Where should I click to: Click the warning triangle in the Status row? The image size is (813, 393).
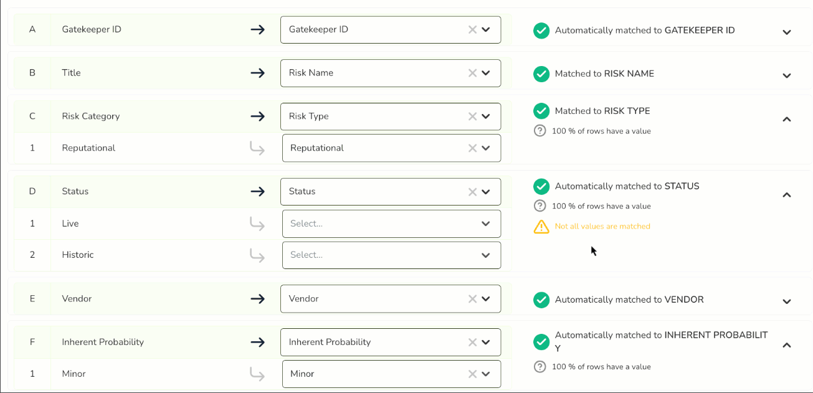pyautogui.click(x=541, y=227)
